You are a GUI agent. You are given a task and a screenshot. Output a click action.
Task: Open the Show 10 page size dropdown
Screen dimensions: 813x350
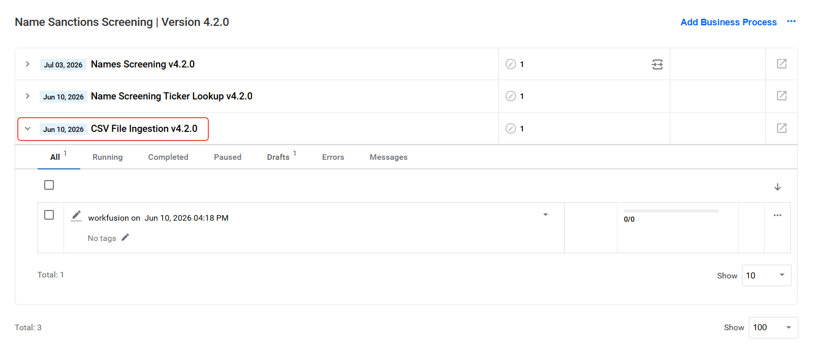767,275
